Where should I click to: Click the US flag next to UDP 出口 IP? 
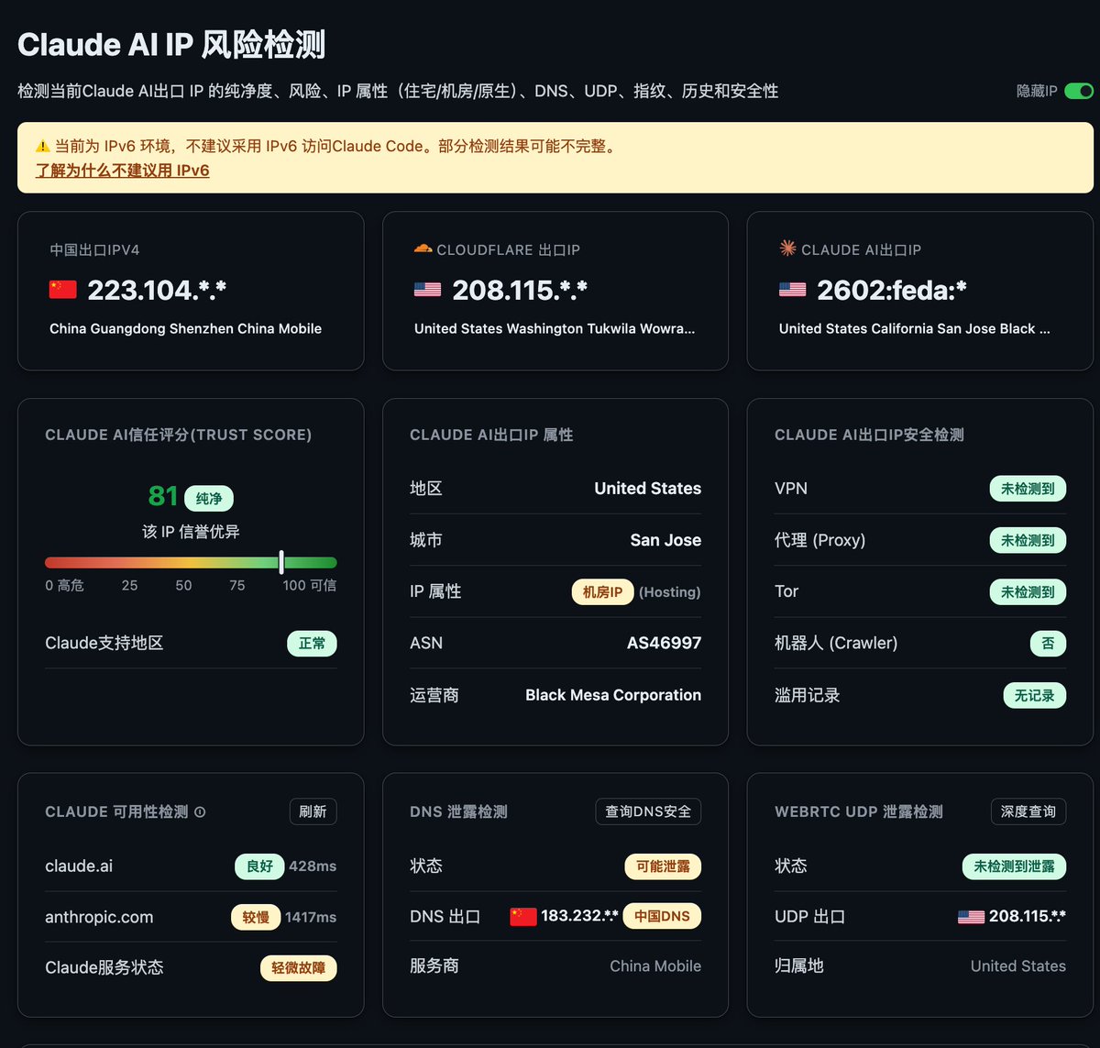click(971, 916)
